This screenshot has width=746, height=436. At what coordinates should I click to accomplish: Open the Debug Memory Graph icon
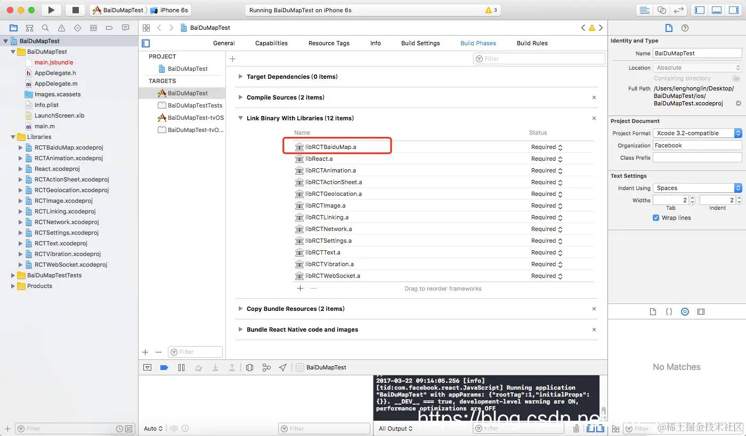point(266,367)
